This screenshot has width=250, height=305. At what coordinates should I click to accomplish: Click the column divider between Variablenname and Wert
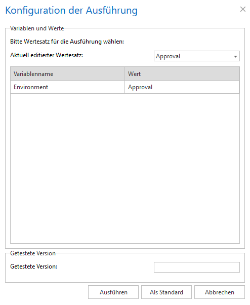(x=124, y=74)
